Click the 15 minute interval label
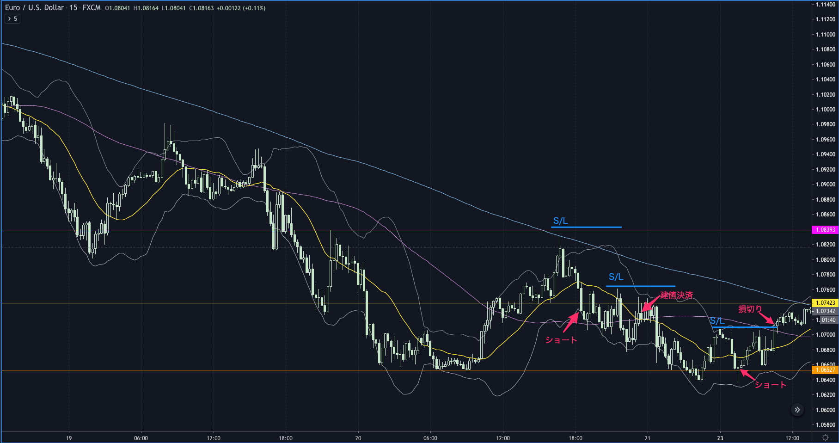Image resolution: width=839 pixels, height=443 pixels. pos(73,8)
